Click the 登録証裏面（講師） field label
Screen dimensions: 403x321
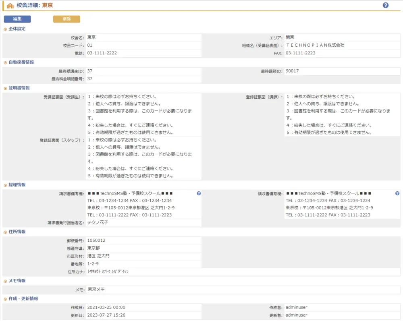[x=264, y=97]
